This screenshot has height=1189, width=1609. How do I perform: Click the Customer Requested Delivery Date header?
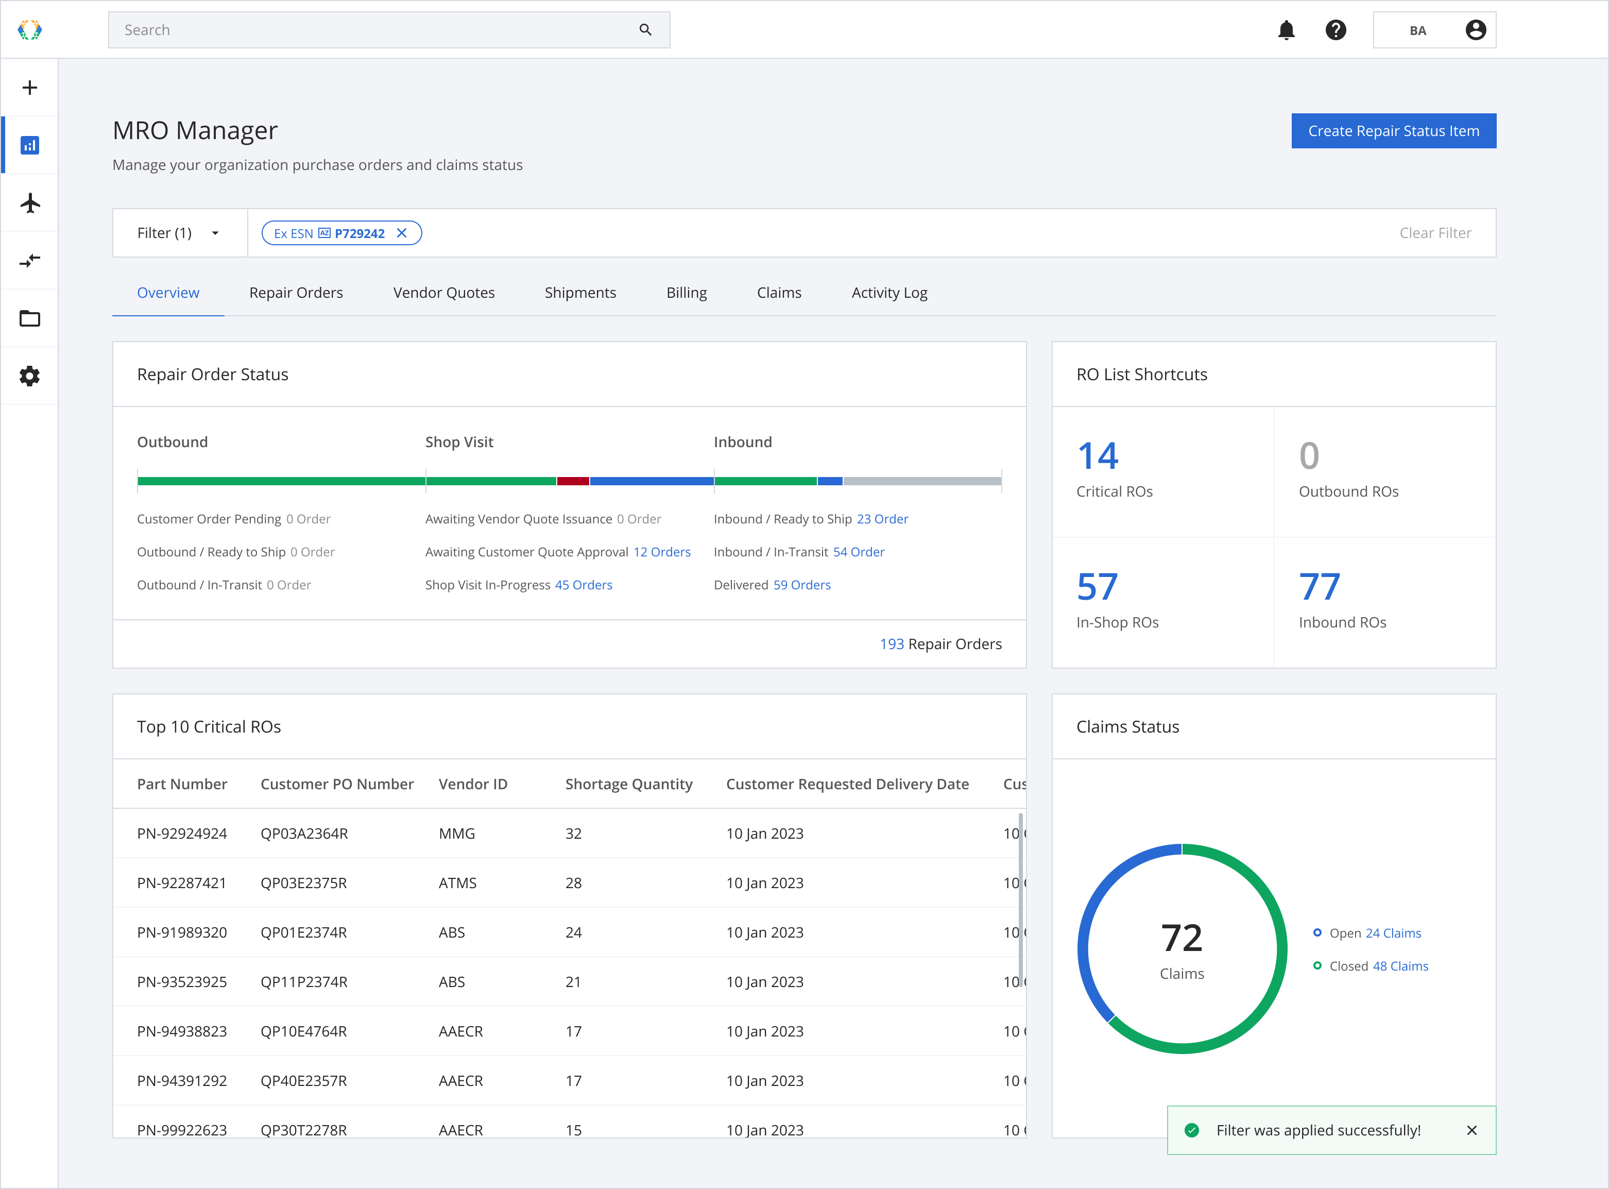(x=847, y=785)
